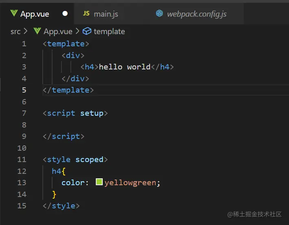Switch to the main.js tab

click(x=106, y=14)
